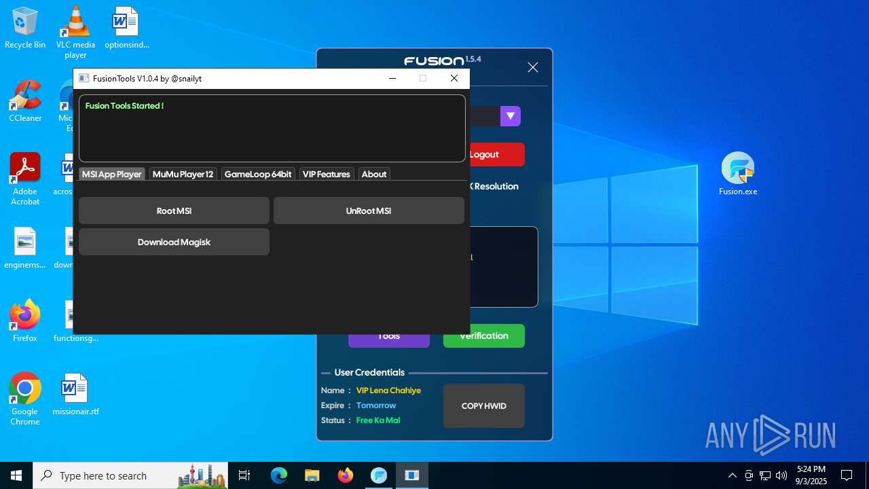
Task: Open File Explorer from the taskbar
Action: (312, 475)
